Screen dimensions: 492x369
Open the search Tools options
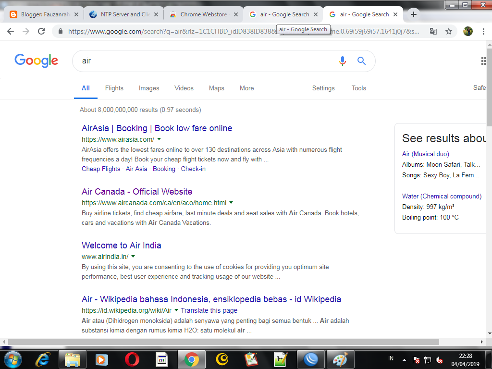[358, 88]
